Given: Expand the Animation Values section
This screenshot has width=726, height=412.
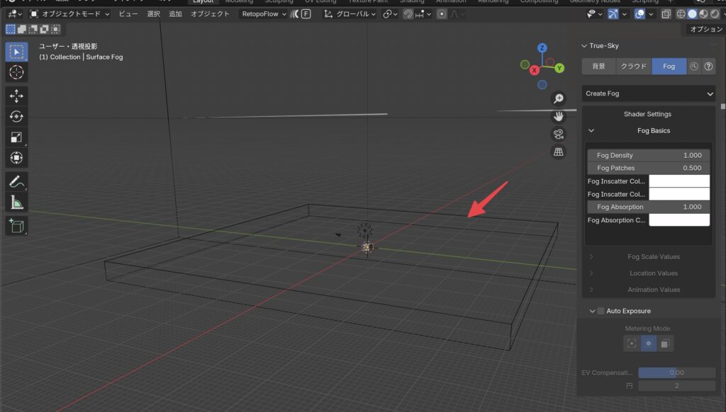Looking at the screenshot, I should (x=591, y=290).
